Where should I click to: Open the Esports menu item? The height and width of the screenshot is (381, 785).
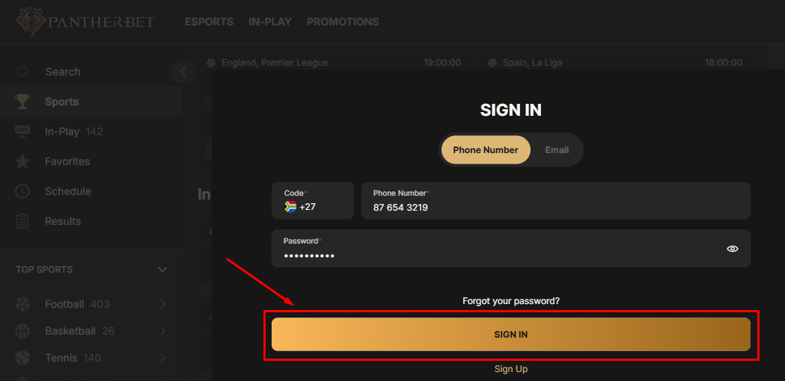[209, 22]
